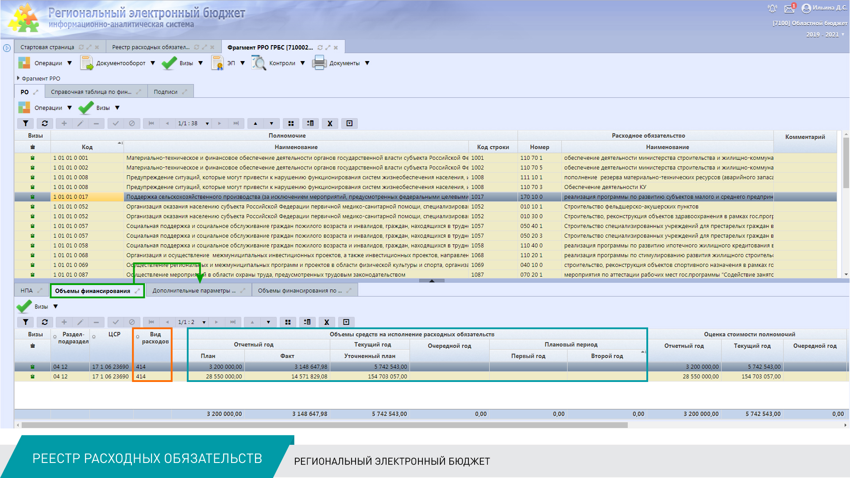Toggle the visa marker for row 1 01 01 0 001
Image resolution: width=850 pixels, height=478 pixels.
click(32, 158)
